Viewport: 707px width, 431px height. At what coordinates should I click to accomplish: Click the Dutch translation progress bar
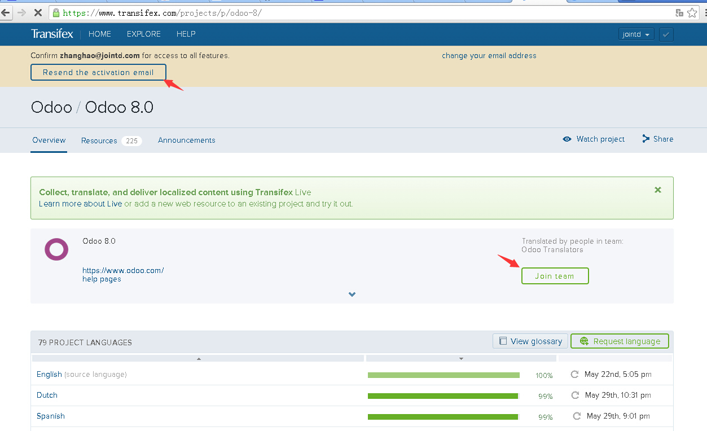[443, 396]
